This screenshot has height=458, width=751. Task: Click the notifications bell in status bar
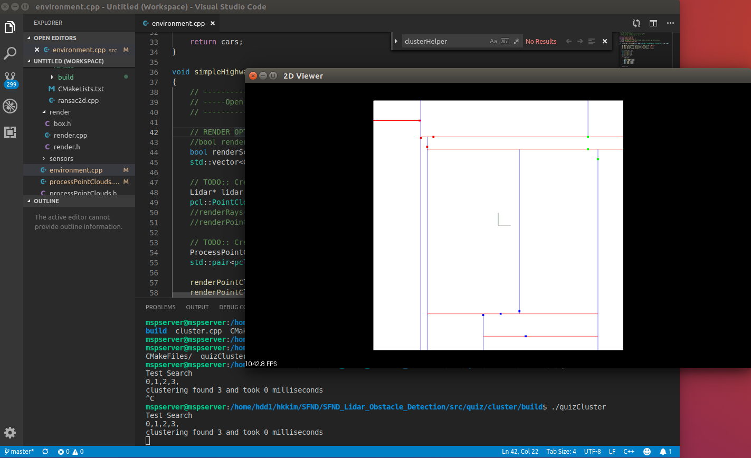pos(663,452)
